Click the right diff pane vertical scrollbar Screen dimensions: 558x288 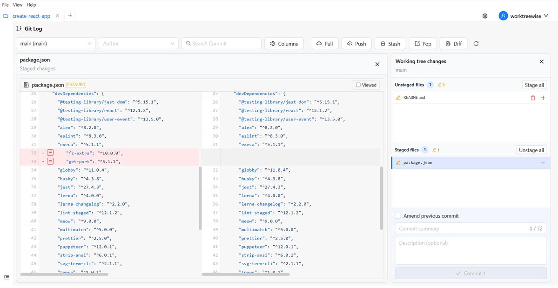coord(382,198)
